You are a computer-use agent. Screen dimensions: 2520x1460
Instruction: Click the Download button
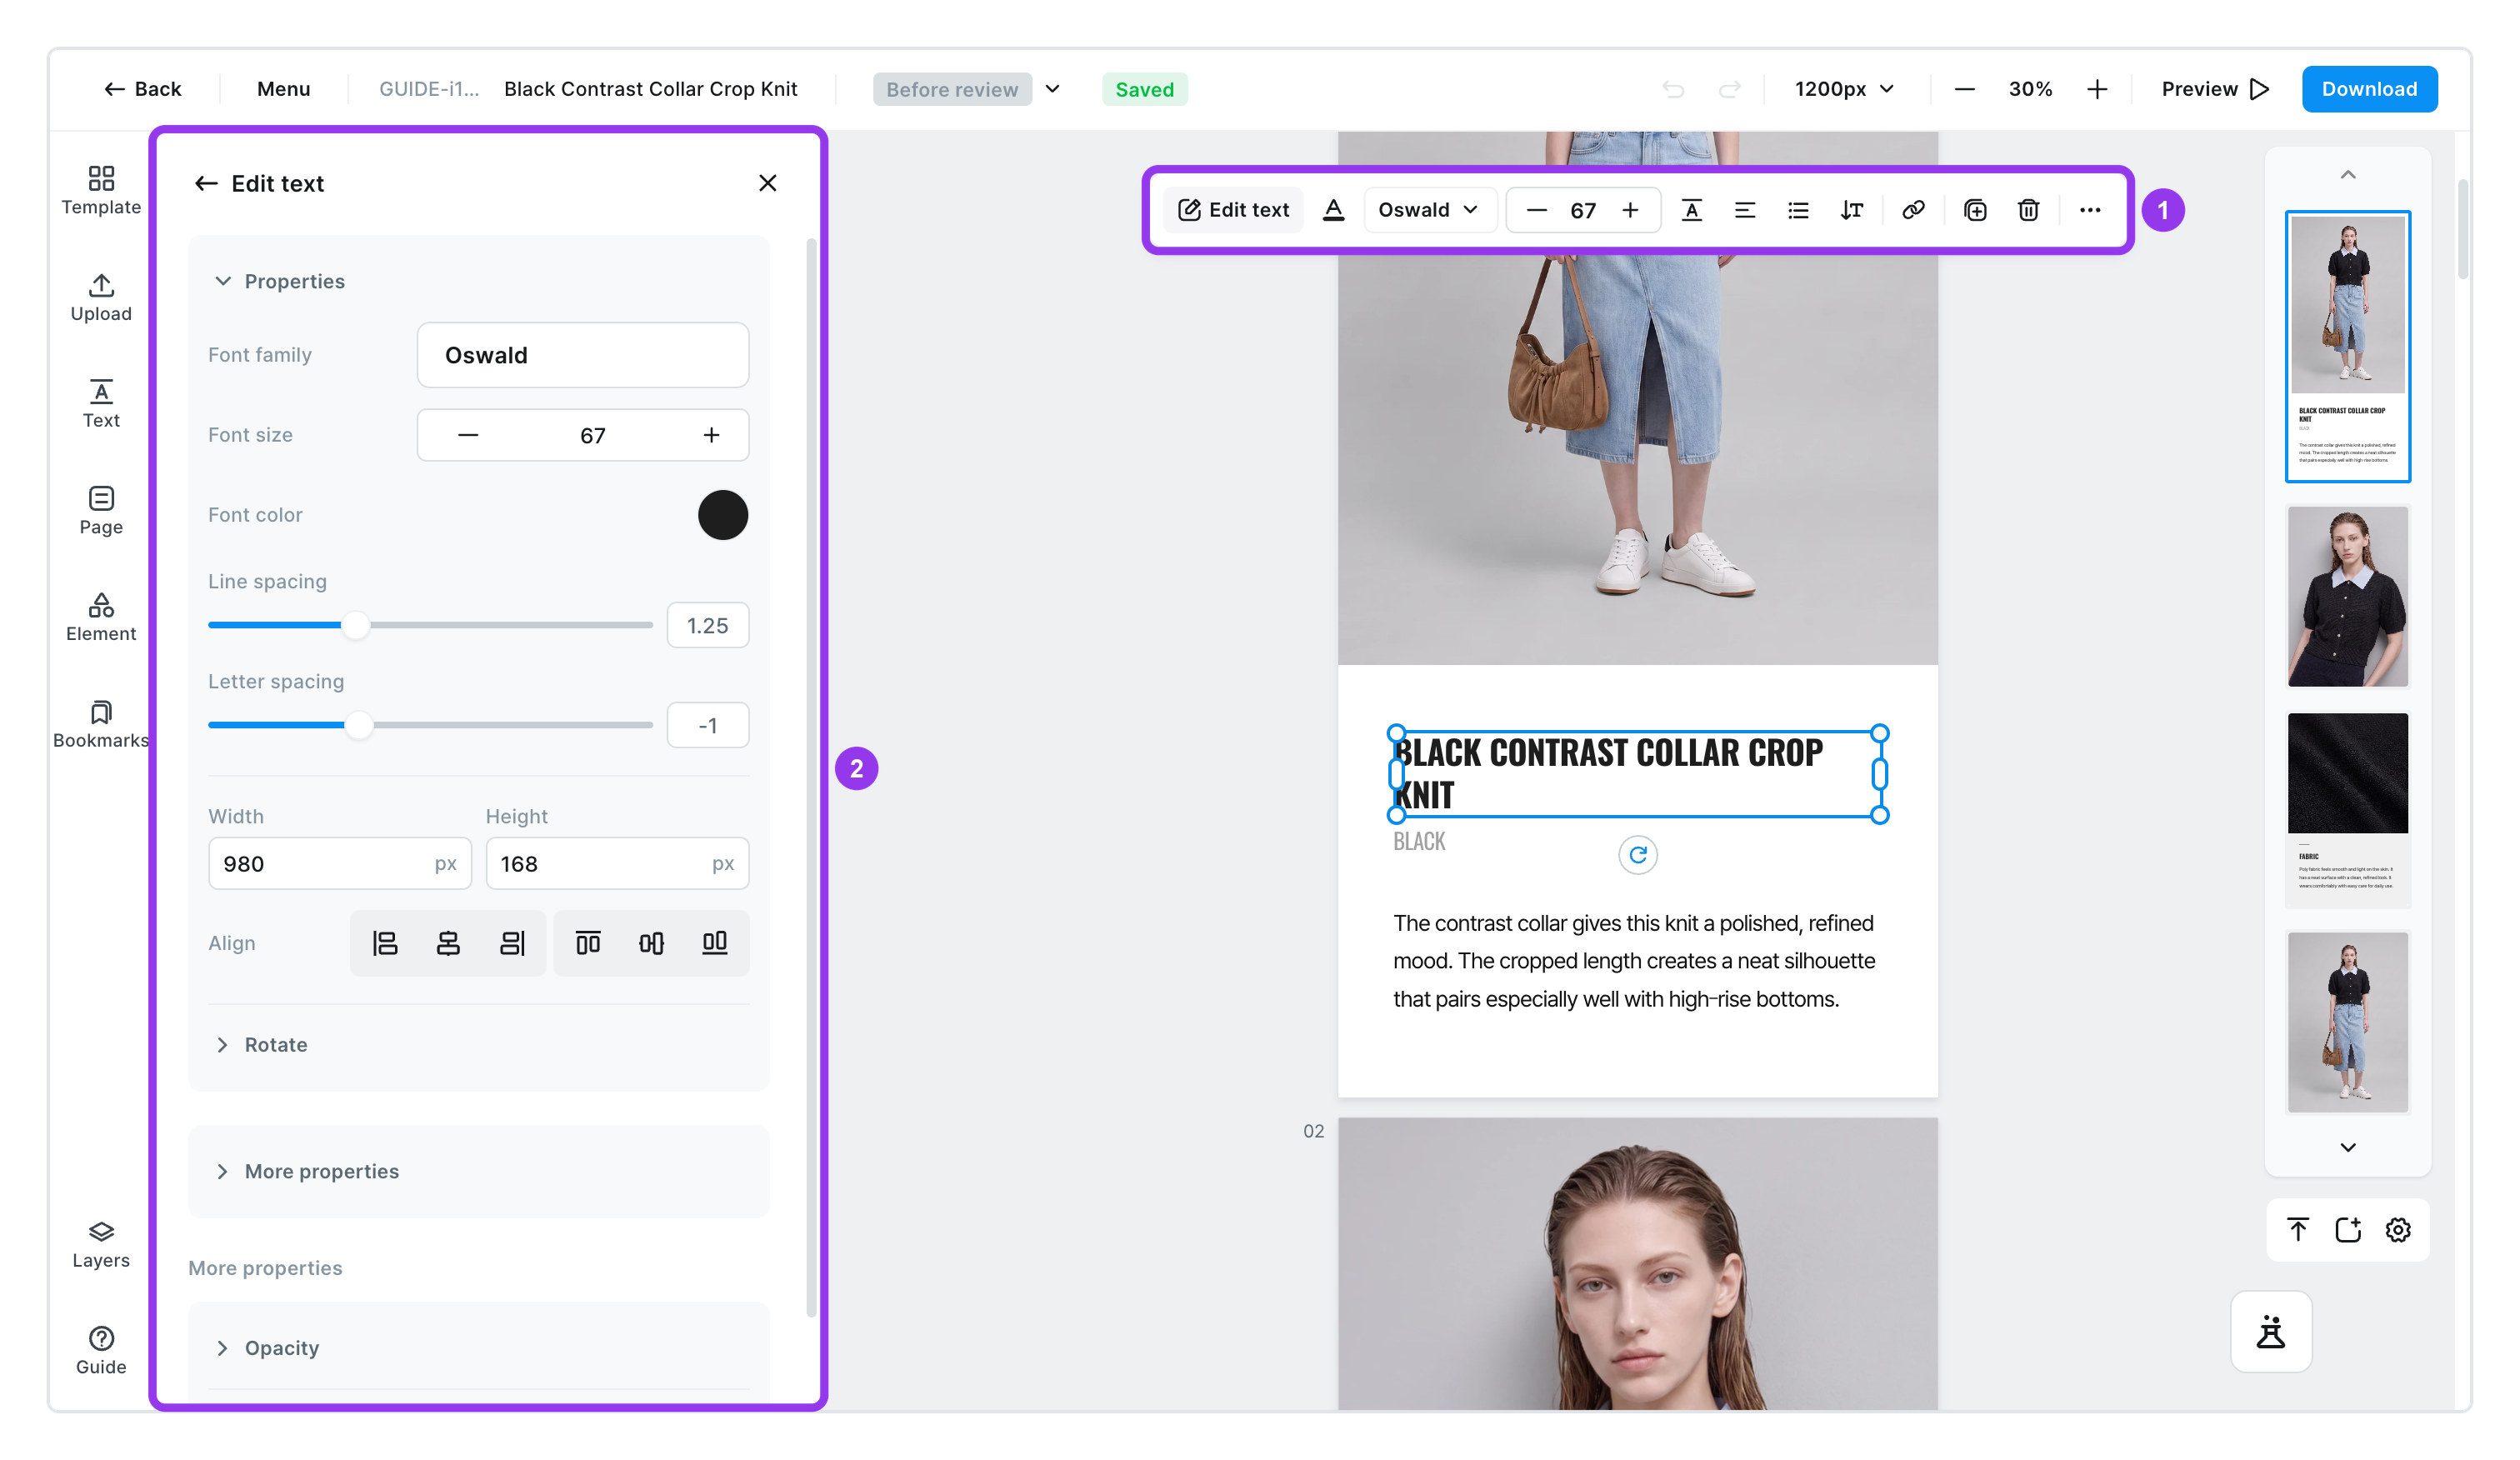(2369, 89)
